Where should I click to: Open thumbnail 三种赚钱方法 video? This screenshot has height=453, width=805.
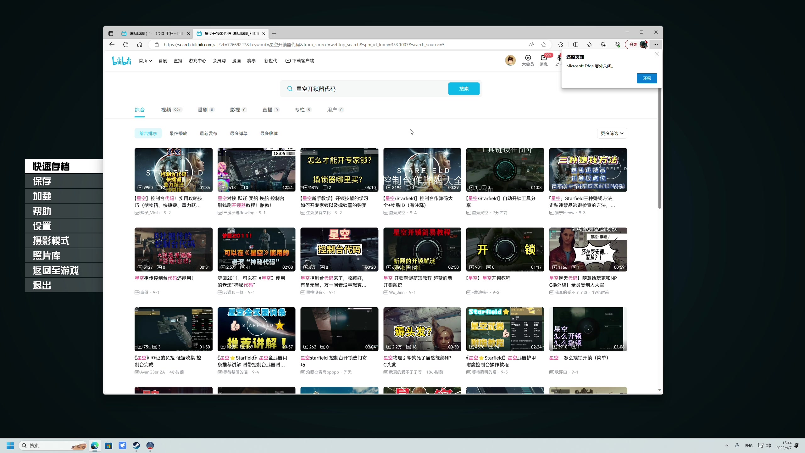coord(588,170)
